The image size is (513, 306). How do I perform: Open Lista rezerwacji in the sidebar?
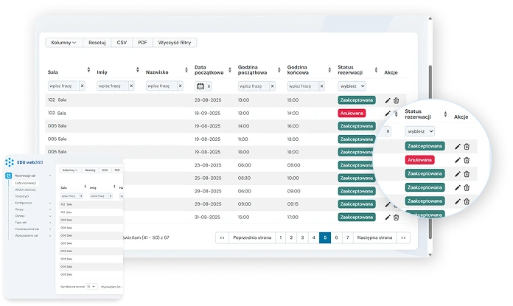coord(27,182)
